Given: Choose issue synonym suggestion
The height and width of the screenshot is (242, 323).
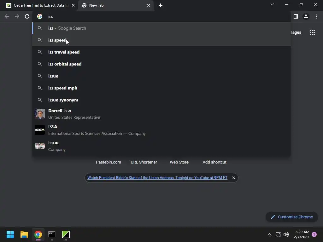Looking at the screenshot, I should pos(161,100).
